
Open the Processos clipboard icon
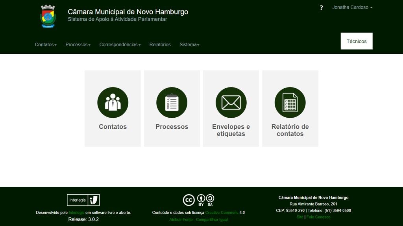(x=172, y=102)
